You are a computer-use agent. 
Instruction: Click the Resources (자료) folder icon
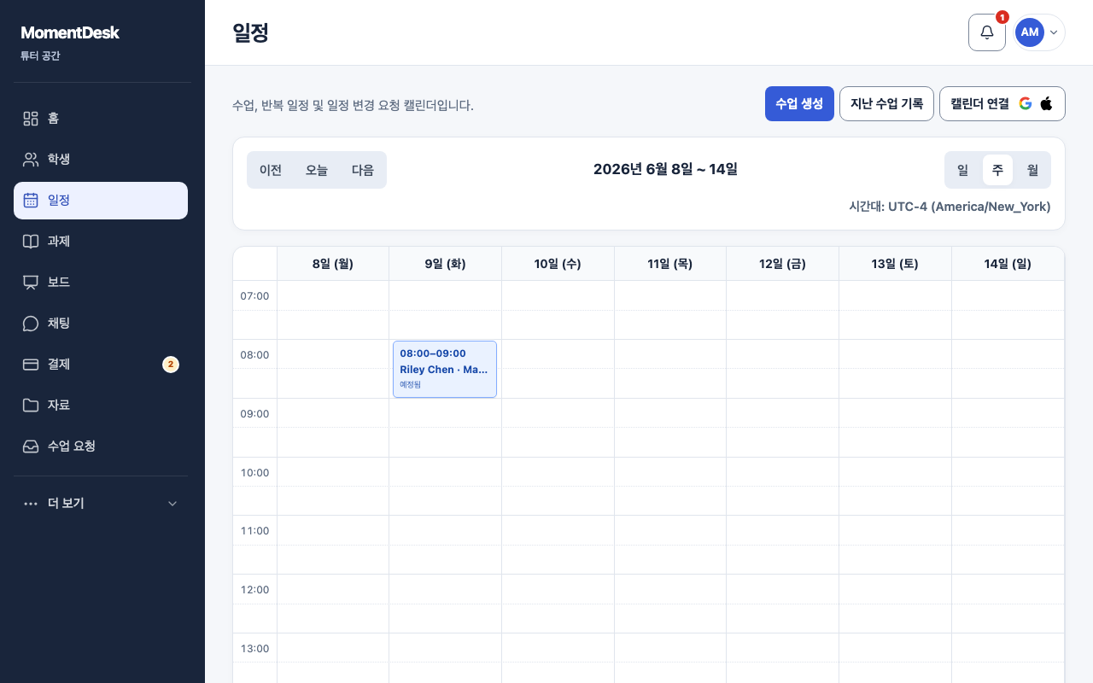[31, 406]
